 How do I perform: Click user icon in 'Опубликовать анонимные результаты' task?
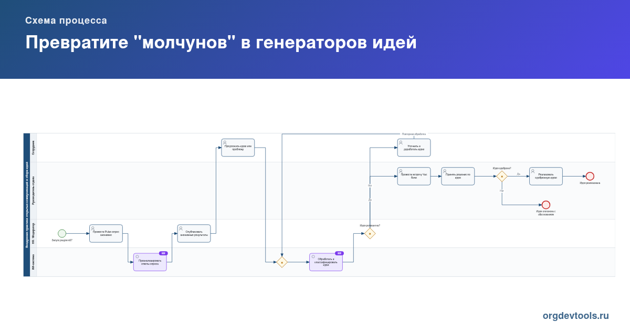pyautogui.click(x=181, y=228)
